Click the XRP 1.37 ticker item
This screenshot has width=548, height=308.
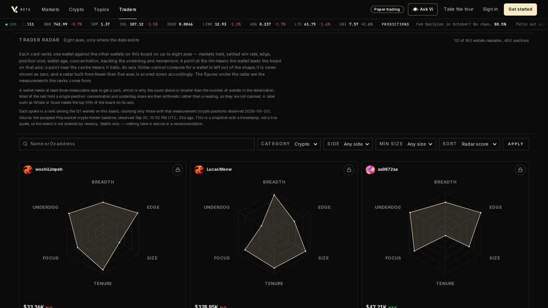100,24
